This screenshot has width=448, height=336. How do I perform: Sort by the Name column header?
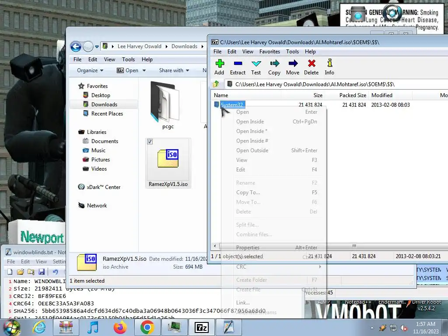pyautogui.click(x=246, y=95)
